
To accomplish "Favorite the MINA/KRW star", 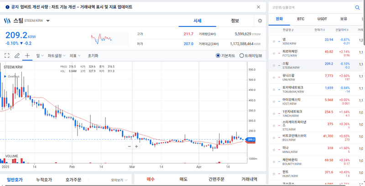I will (274, 150).
